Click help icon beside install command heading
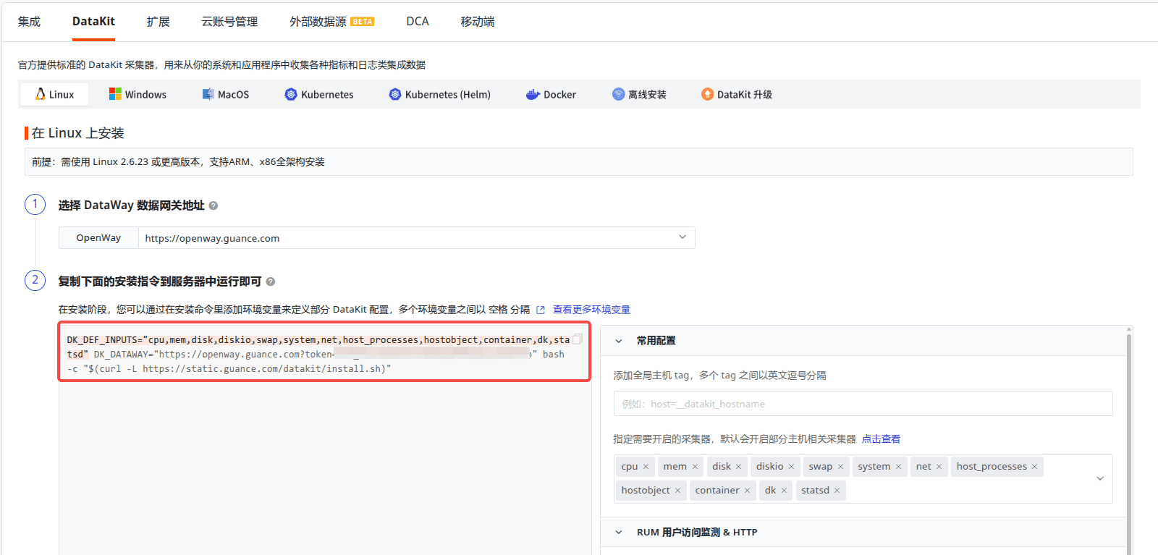The width and height of the screenshot is (1158, 555). point(271,281)
